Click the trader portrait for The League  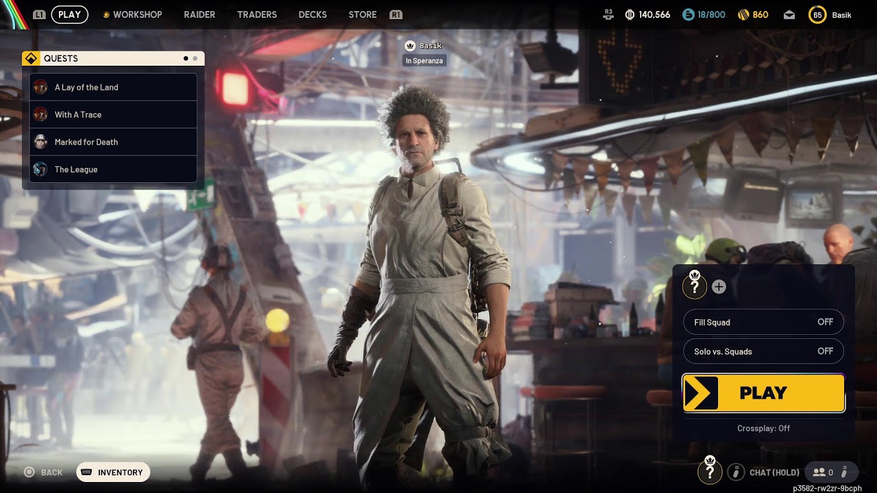40,169
